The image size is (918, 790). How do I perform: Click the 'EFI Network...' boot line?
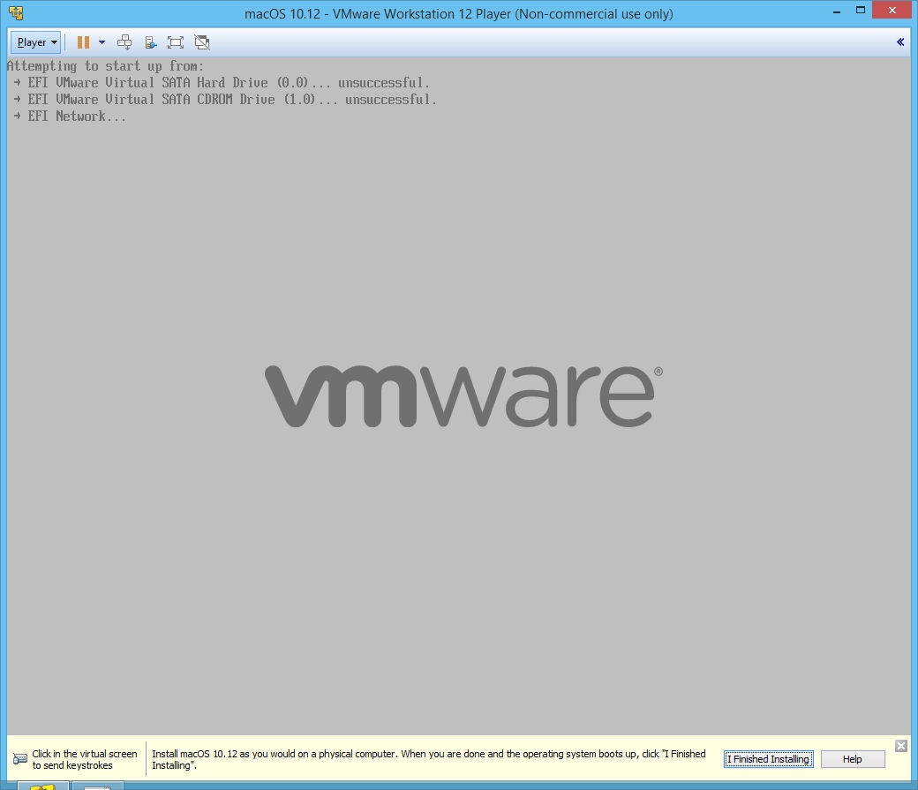[x=70, y=117]
